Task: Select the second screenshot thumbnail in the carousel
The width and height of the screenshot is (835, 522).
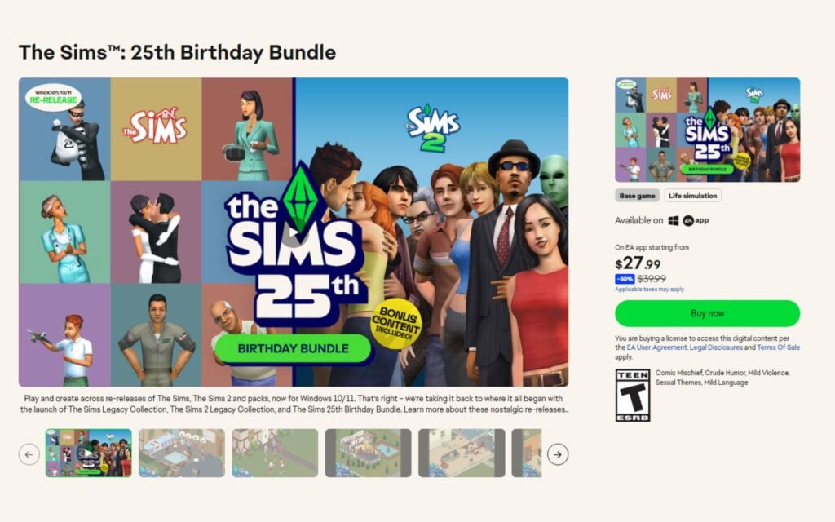Action: tap(180, 455)
